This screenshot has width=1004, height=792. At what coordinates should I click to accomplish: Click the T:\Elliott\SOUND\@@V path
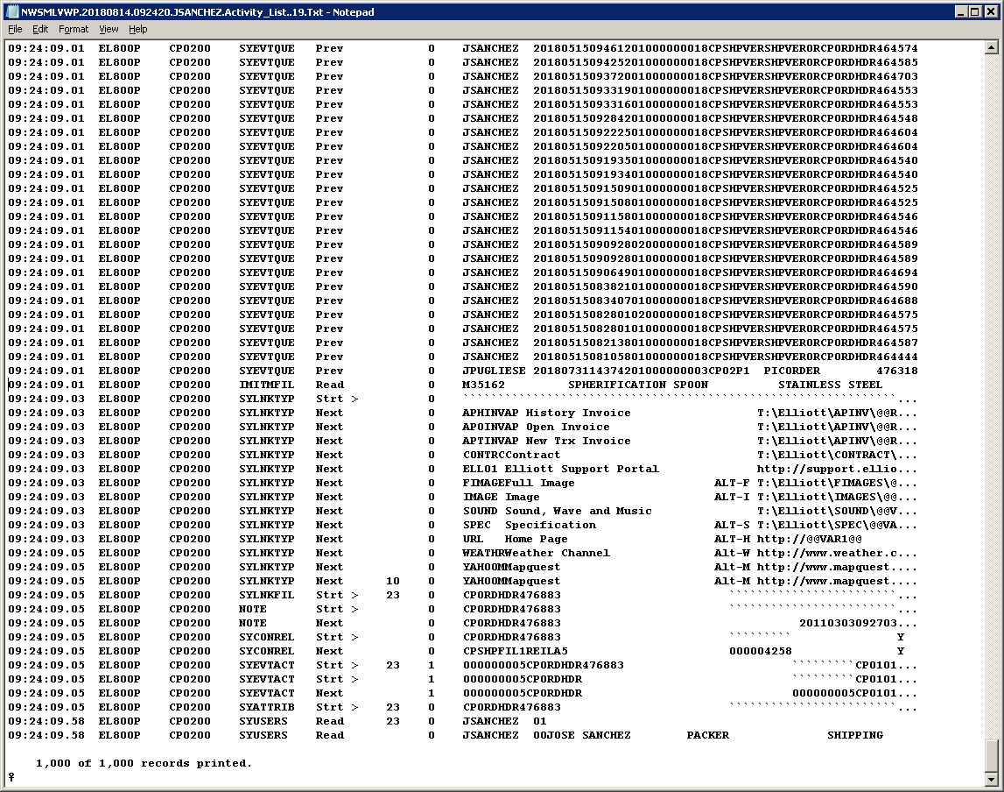click(826, 512)
